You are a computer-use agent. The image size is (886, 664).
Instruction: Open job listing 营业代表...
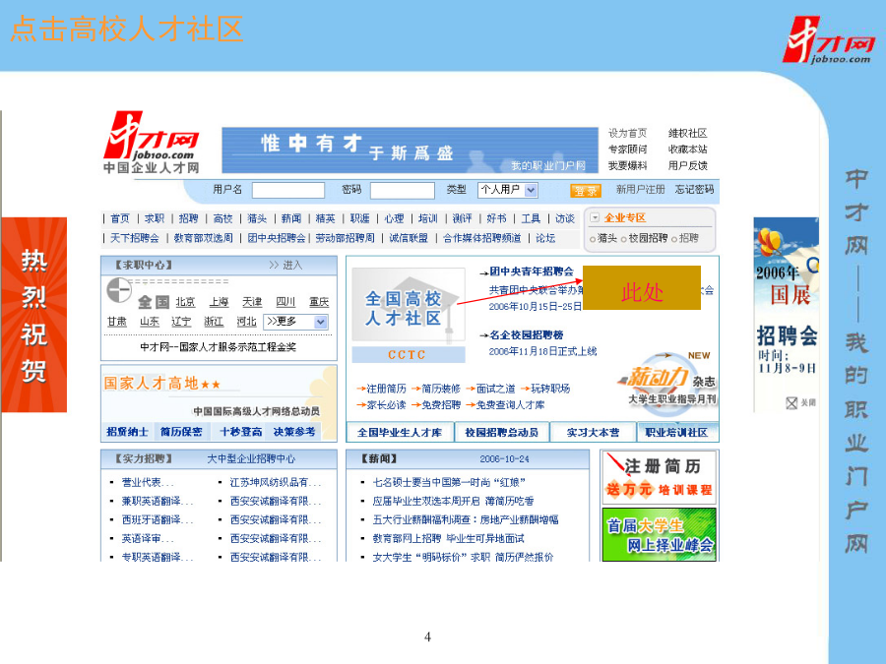[x=148, y=482]
